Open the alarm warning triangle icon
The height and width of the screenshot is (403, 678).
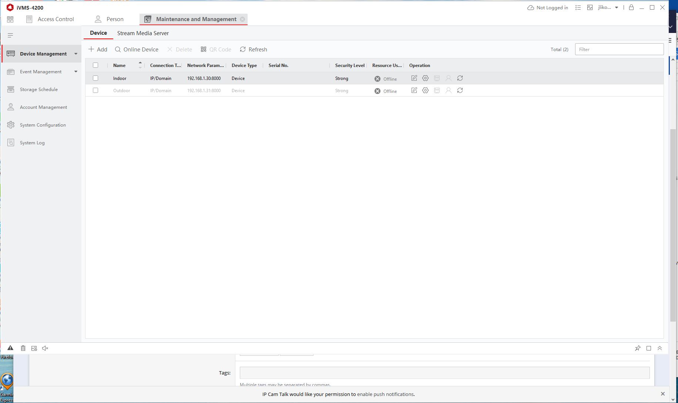click(x=10, y=348)
